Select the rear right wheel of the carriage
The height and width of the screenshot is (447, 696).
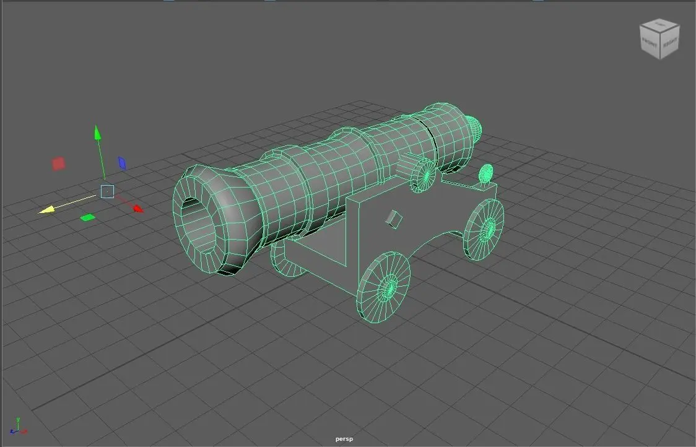484,229
